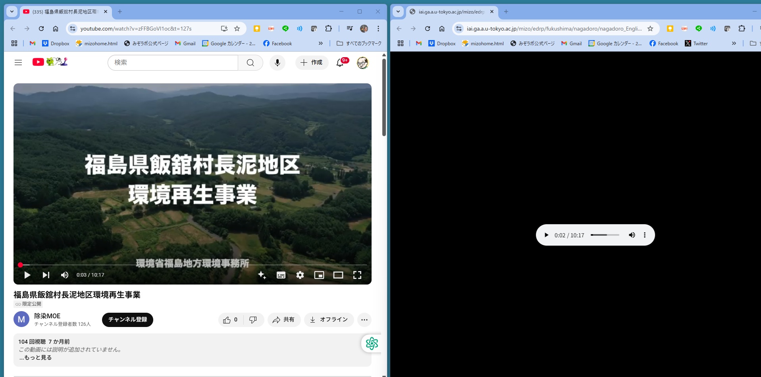This screenshot has width=761, height=377.
Task: Open Gmail bookmark in right window
Action: [x=571, y=44]
